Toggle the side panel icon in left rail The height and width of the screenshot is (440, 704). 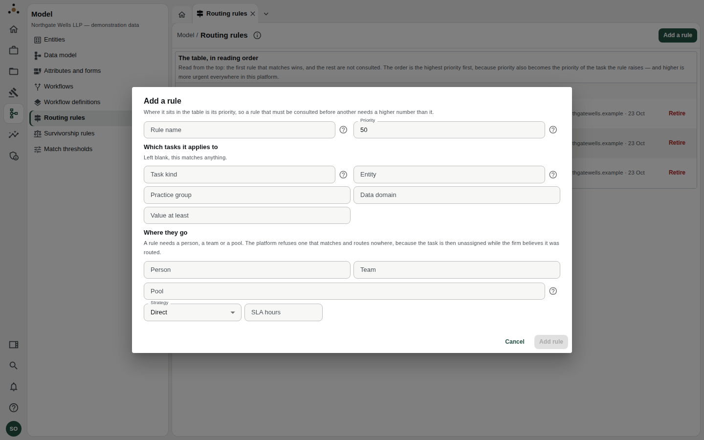(14, 345)
